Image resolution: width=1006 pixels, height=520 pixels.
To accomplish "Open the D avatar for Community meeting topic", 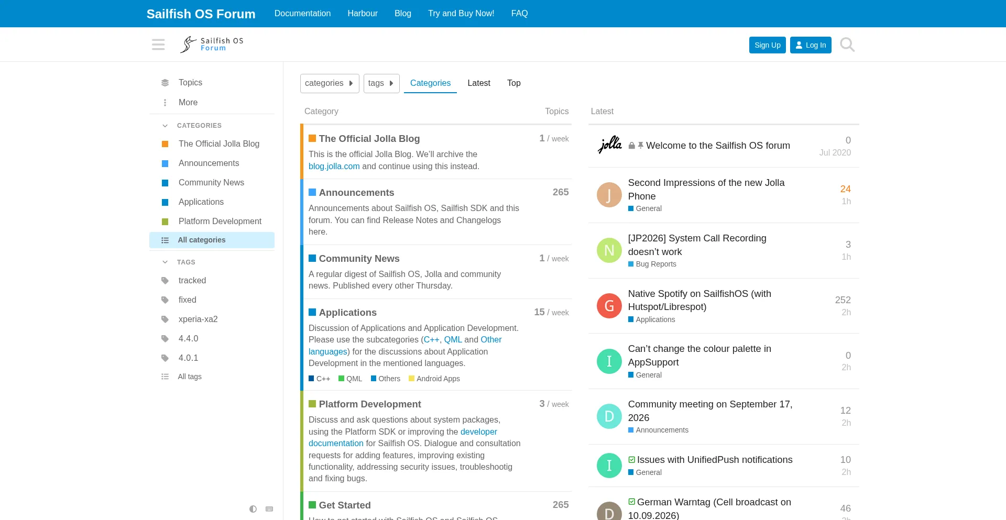I will pos(609,416).
